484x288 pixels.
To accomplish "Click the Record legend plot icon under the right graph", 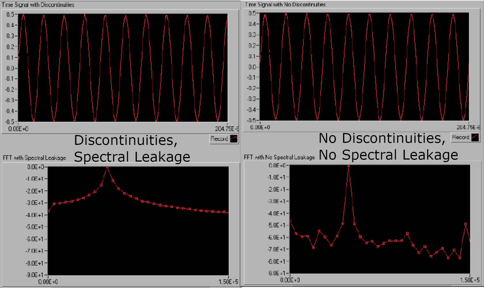I will point(475,138).
